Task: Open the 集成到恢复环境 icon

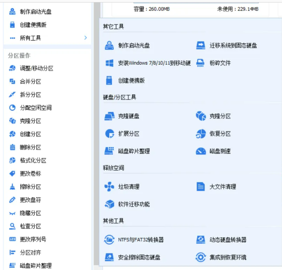Action: pyautogui.click(x=201, y=257)
